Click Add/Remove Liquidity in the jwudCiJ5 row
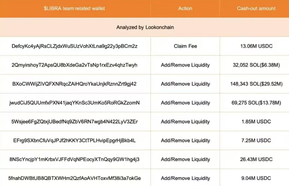289x186 pixels. pos(185,103)
